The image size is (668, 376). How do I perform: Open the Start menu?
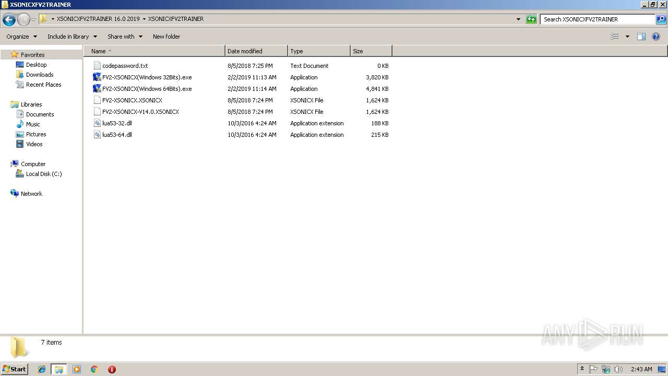point(15,369)
